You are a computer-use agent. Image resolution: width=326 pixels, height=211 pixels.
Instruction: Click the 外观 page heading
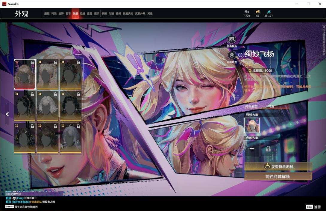[22, 14]
